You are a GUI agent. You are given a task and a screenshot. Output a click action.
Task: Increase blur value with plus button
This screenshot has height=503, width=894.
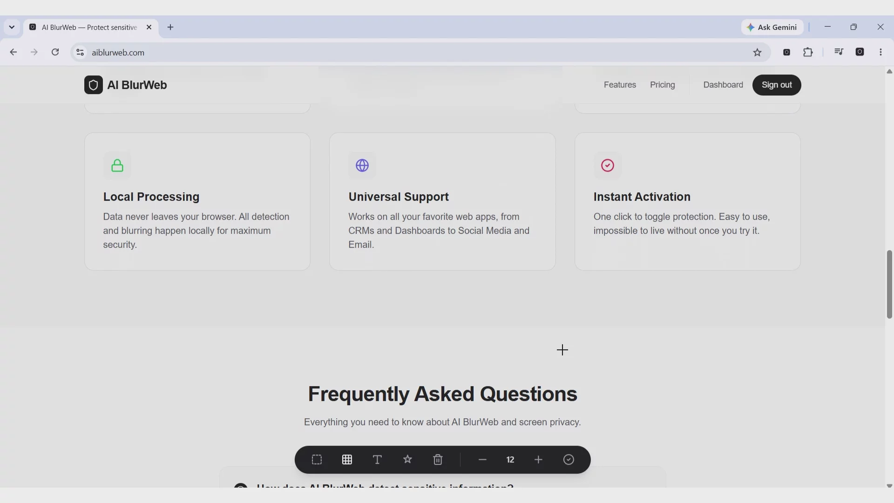coord(538,460)
